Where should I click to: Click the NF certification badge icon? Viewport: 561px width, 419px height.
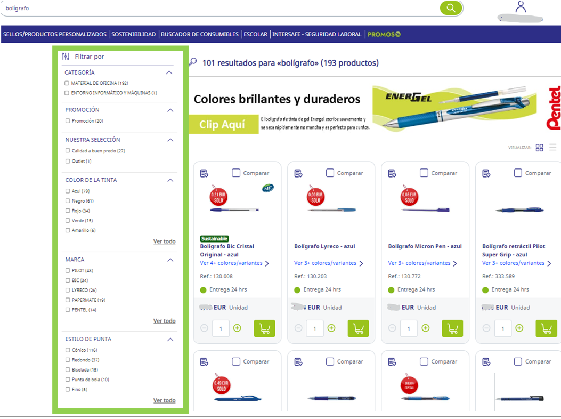point(267,188)
